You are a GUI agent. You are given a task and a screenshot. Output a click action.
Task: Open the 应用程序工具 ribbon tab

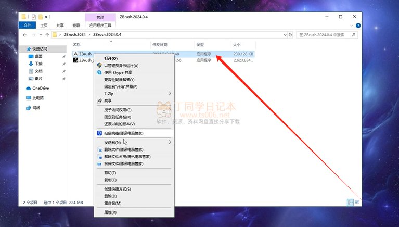click(x=100, y=25)
